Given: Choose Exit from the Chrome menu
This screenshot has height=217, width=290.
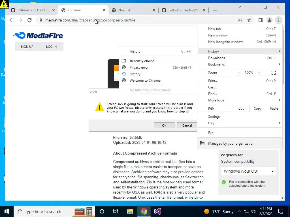Looking at the screenshot, I should tap(240, 133).
